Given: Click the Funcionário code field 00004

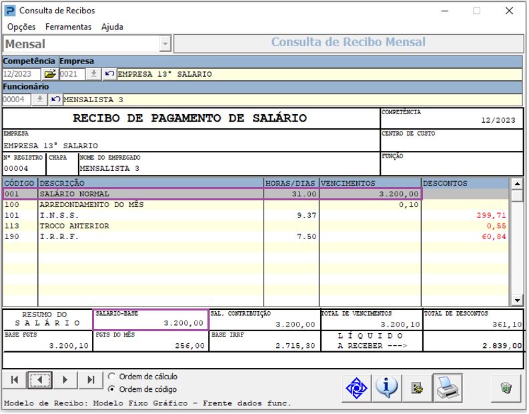Looking at the screenshot, I should pos(17,99).
